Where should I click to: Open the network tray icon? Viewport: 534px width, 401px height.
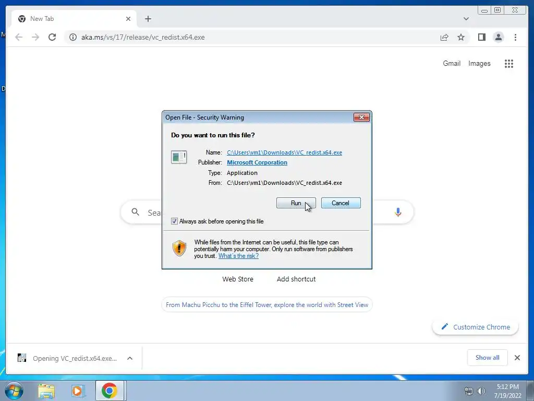click(469, 391)
